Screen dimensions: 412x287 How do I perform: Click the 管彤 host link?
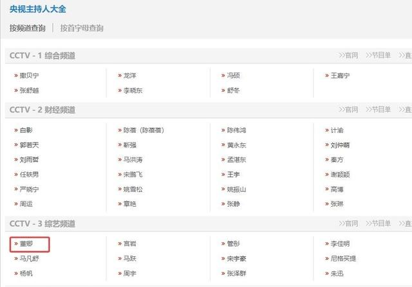pos(233,244)
